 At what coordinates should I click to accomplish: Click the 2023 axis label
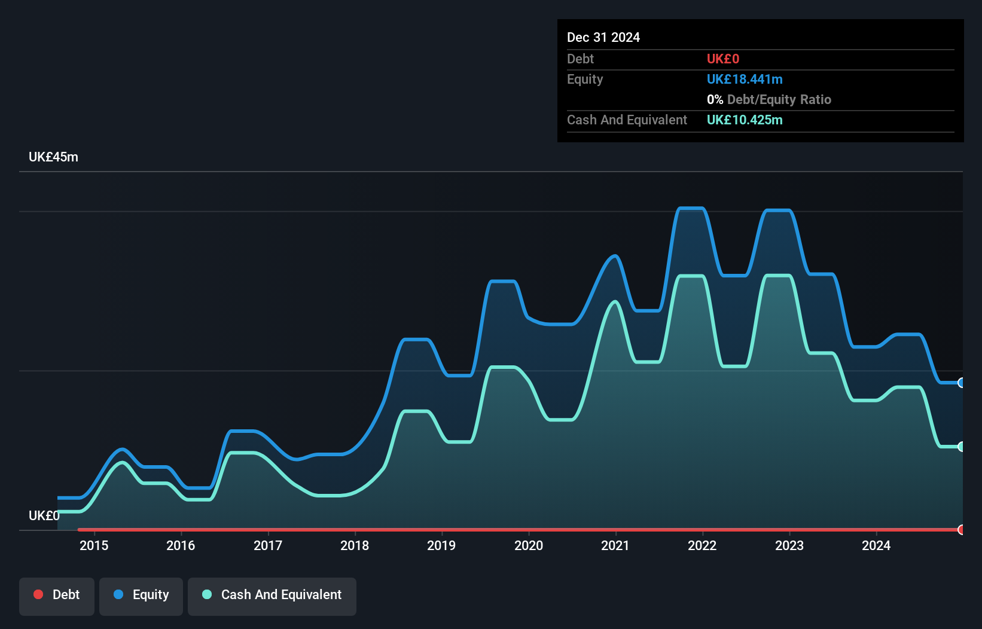pyautogui.click(x=789, y=545)
